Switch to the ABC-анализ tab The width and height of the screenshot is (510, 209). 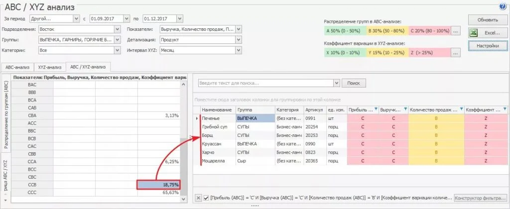click(x=17, y=67)
